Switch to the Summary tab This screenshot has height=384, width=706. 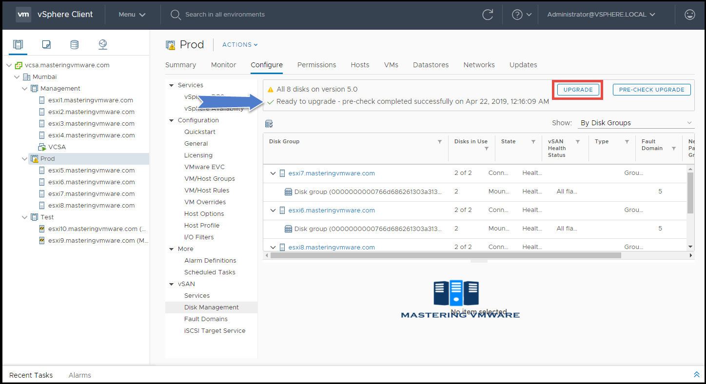(x=180, y=65)
